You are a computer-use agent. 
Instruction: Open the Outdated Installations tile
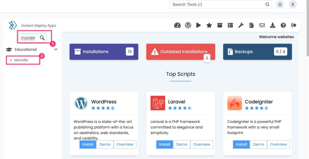181,52
